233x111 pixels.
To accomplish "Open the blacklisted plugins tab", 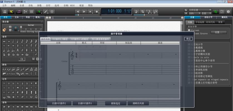I will (100, 39).
